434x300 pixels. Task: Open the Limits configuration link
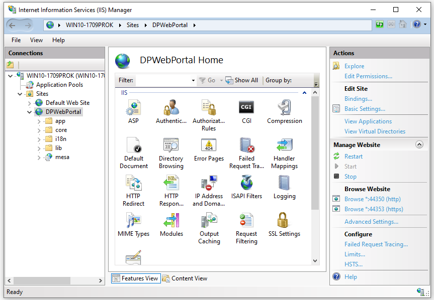point(355,254)
